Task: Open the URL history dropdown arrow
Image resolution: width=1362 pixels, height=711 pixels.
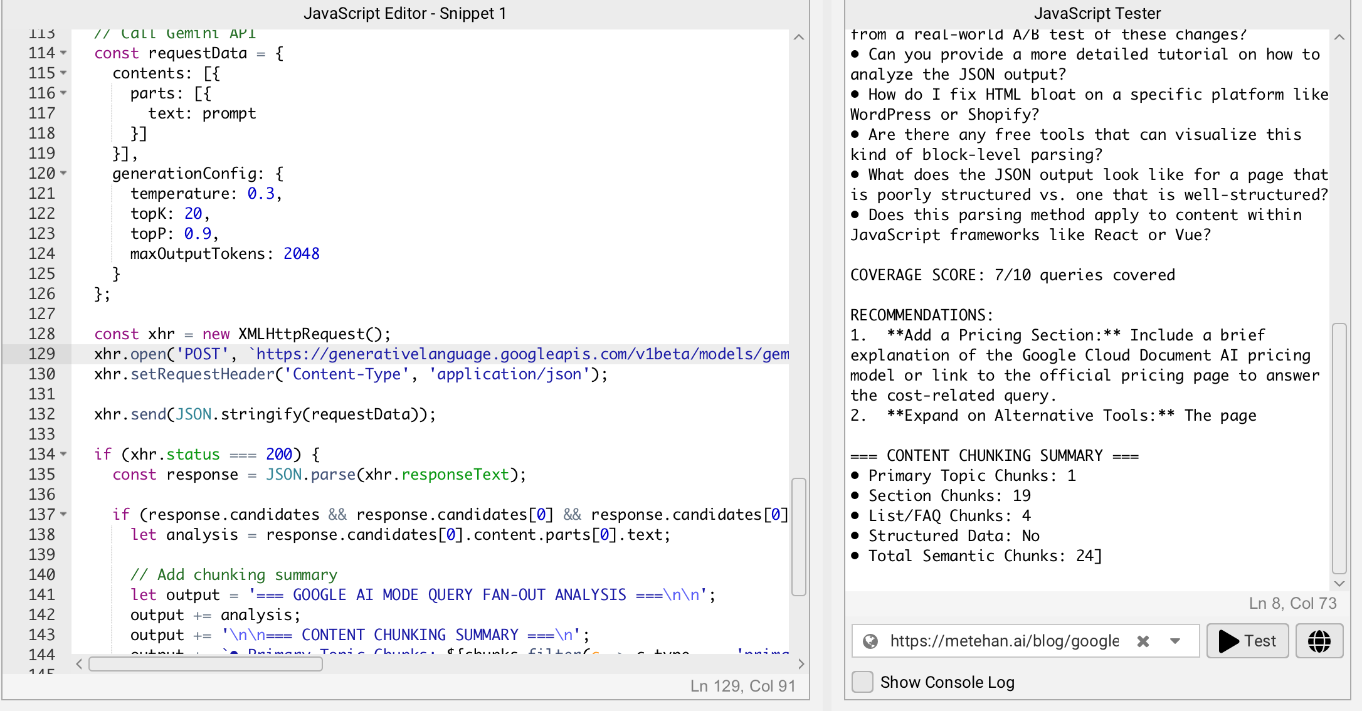Action: (1175, 641)
